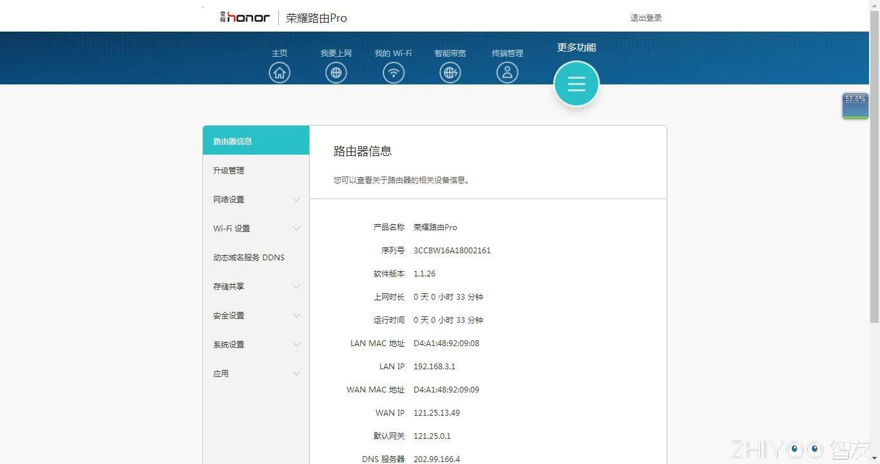The image size is (880, 464).
Task: Open the 我要上网 globe icon
Action: point(336,72)
